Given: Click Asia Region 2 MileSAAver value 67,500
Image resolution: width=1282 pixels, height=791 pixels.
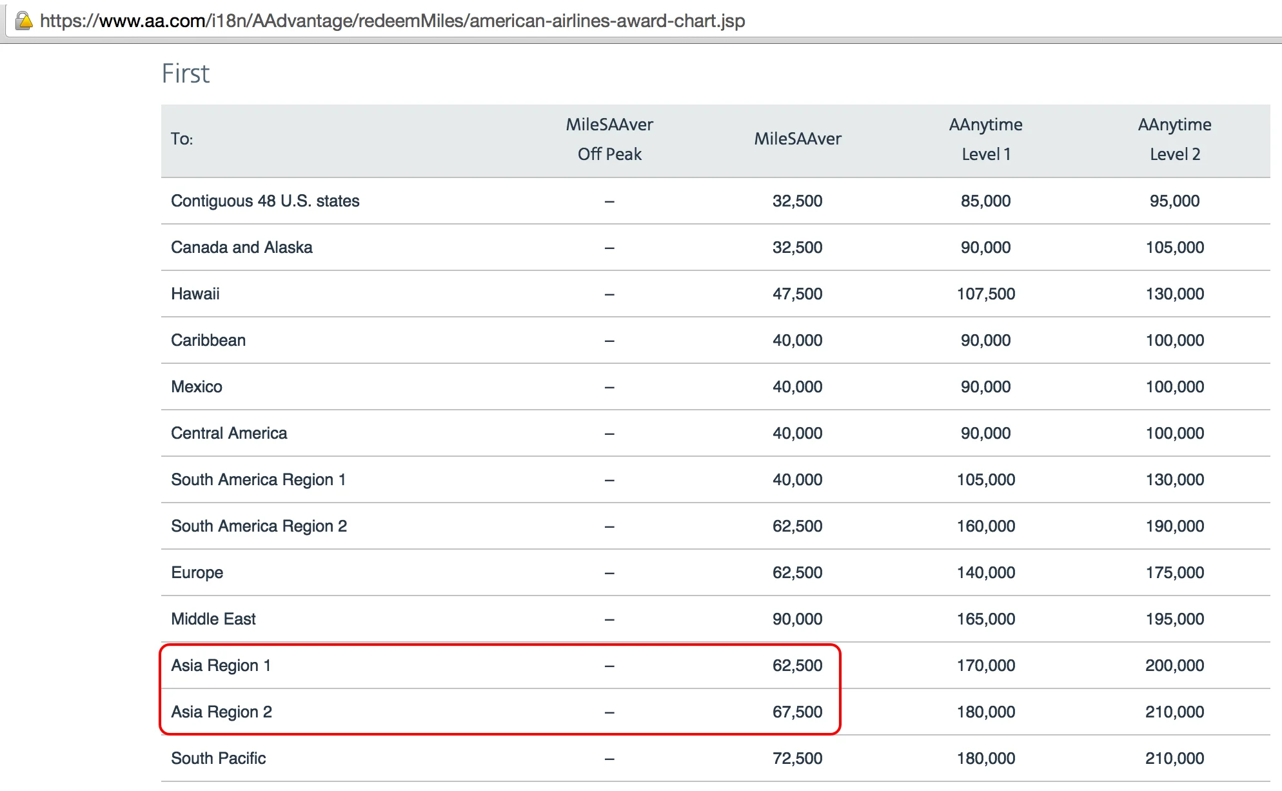Looking at the screenshot, I should click(x=797, y=712).
